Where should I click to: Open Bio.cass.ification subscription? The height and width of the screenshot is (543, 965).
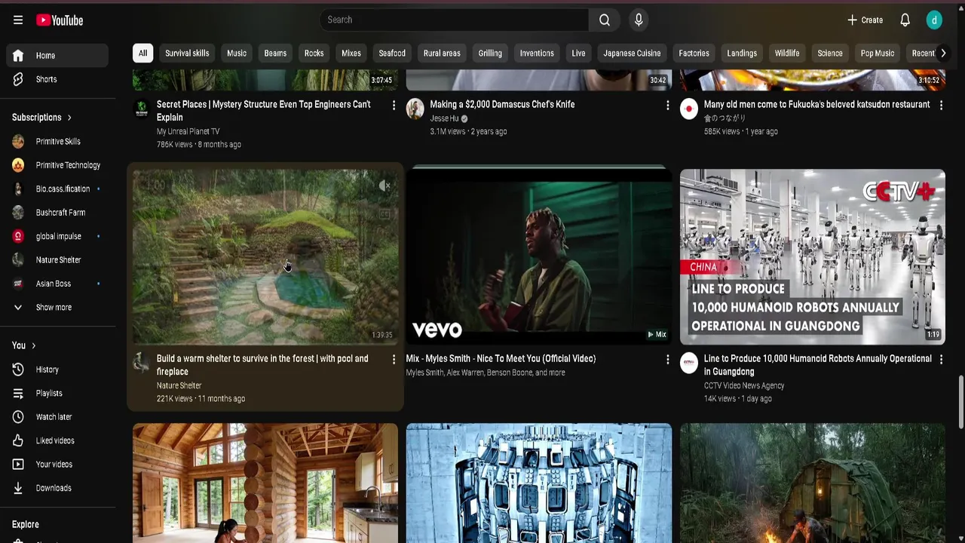click(58, 189)
